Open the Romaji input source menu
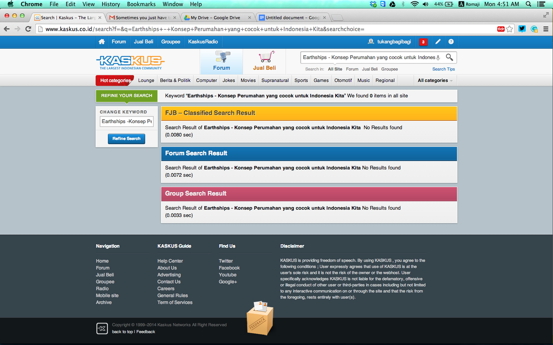Image resolution: width=553 pixels, height=345 pixels. [x=469, y=4]
